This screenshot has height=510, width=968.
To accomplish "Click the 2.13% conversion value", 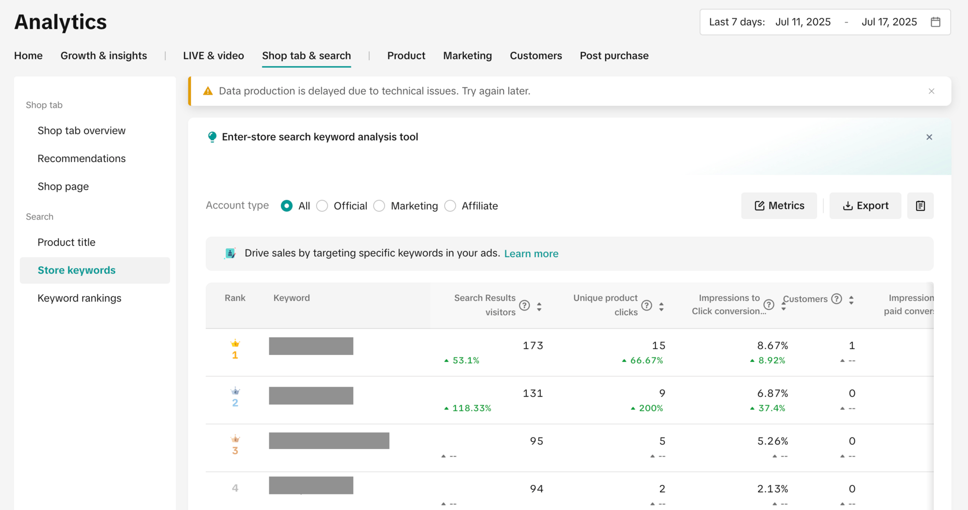I will 772,489.
